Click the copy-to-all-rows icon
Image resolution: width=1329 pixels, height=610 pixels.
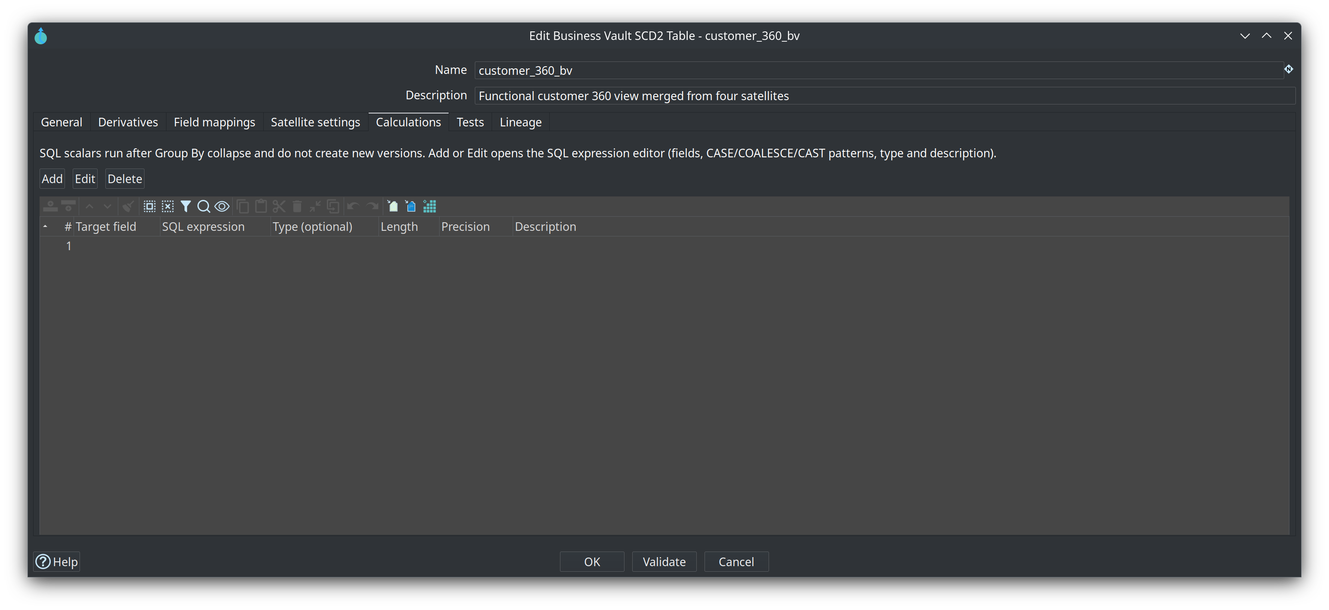click(x=333, y=207)
